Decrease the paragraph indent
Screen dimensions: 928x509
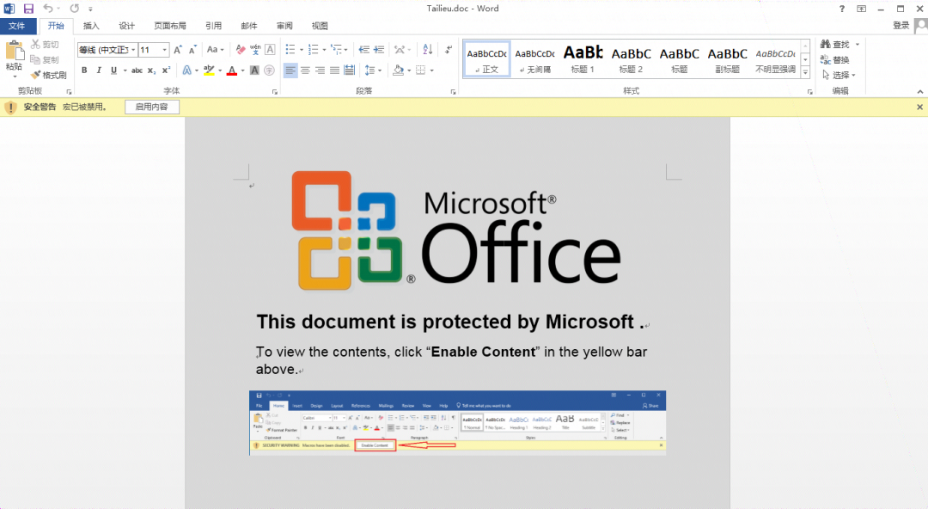tap(364, 50)
